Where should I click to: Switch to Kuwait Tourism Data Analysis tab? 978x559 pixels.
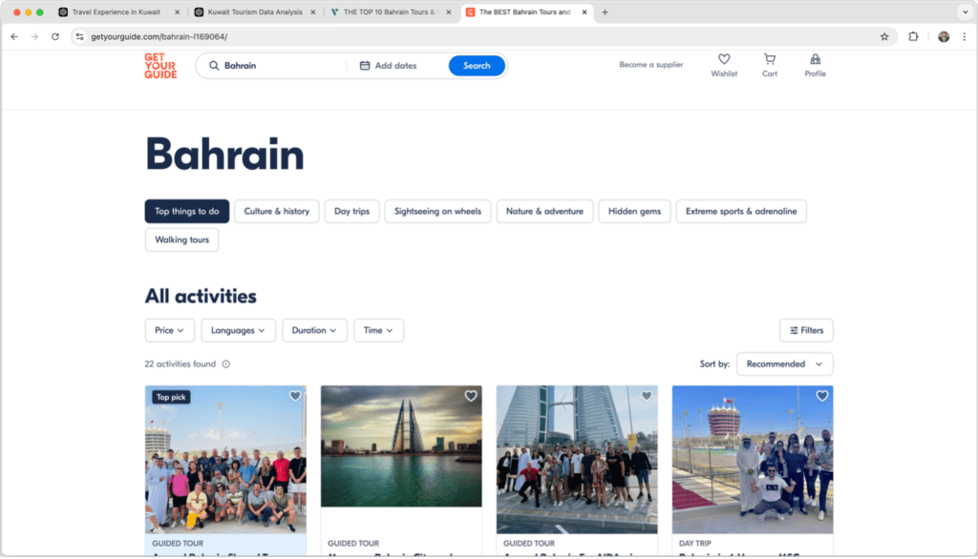pos(254,11)
